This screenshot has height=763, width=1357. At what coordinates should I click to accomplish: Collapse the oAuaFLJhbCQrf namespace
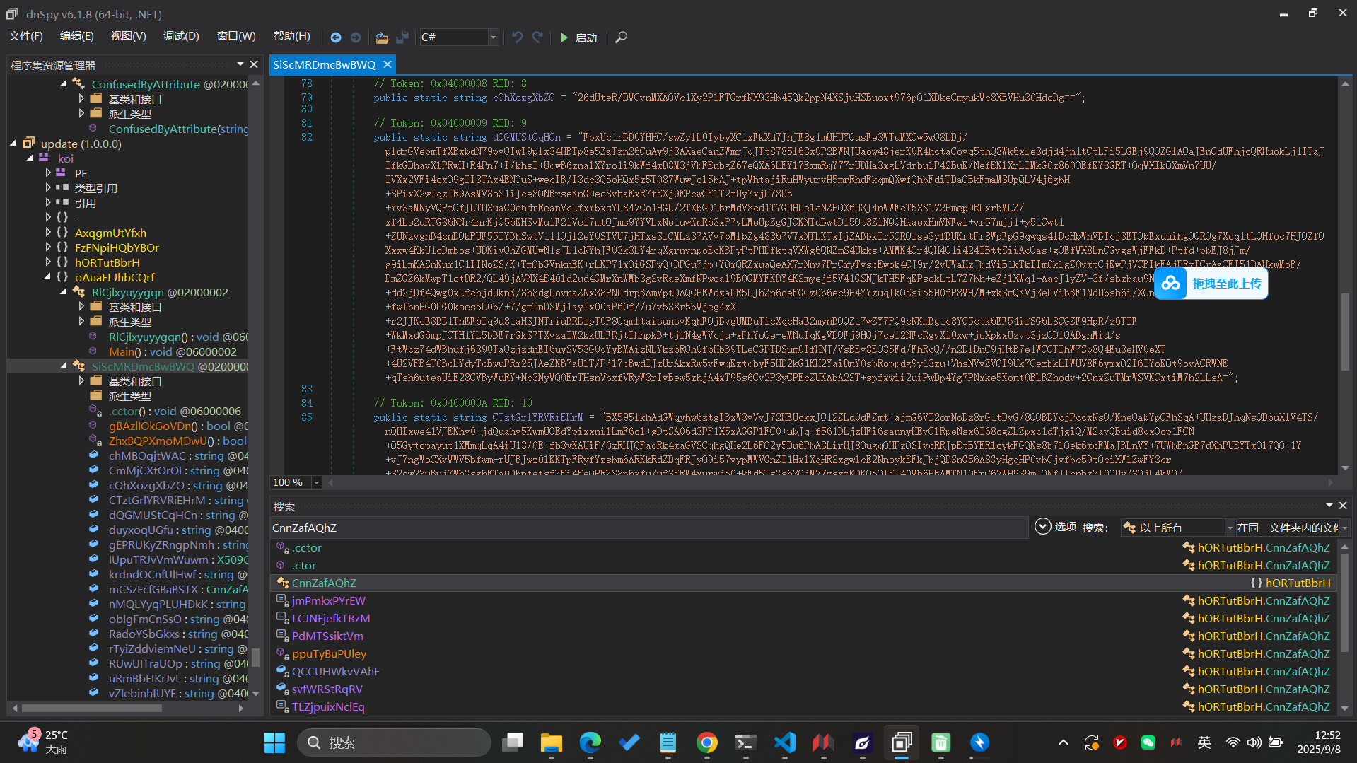tap(47, 277)
